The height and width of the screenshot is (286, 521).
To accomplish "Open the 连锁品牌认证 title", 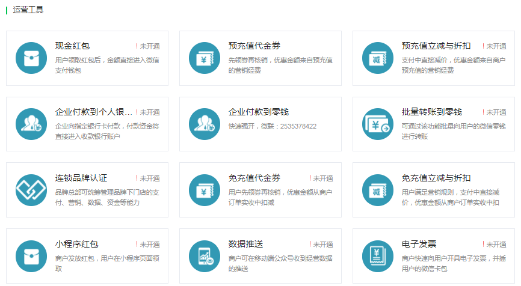I will 81,178.
